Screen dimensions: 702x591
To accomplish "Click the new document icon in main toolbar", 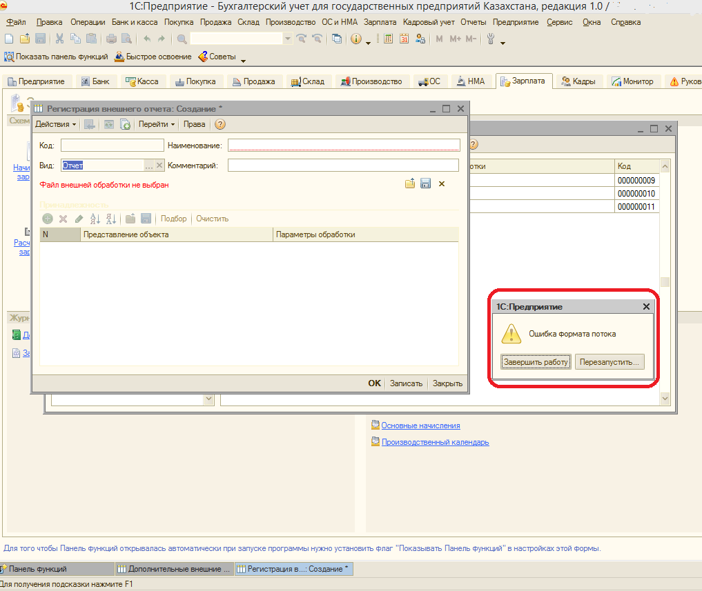I will (x=8, y=39).
